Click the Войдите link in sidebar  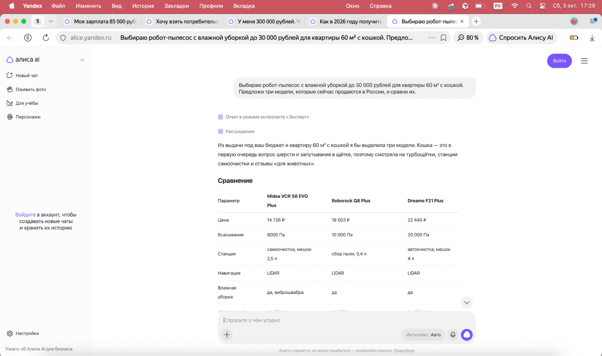pyautogui.click(x=25, y=215)
